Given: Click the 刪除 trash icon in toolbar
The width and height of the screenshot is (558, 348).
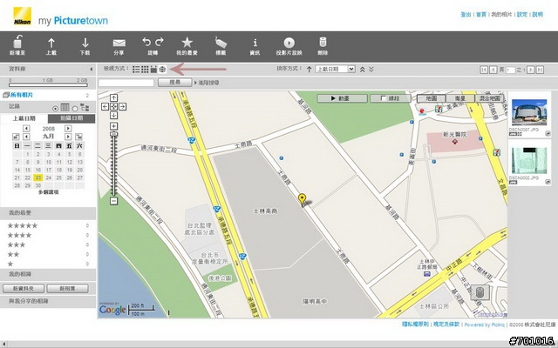Looking at the screenshot, I should tap(323, 43).
